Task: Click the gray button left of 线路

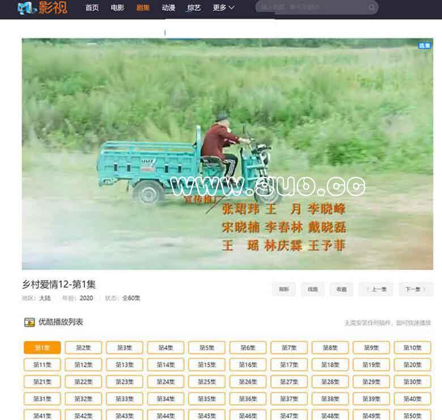Action: [284, 289]
